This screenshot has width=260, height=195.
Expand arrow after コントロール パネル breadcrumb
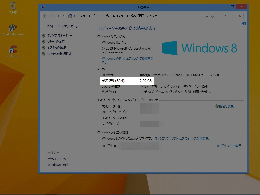(103, 16)
